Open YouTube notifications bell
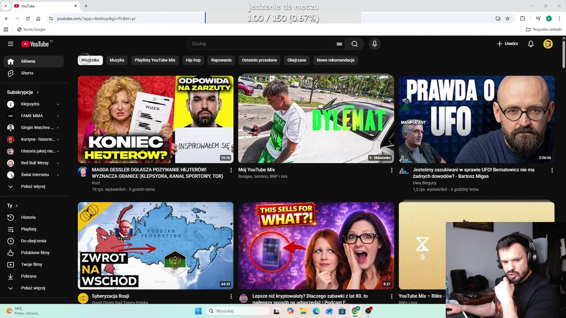The width and height of the screenshot is (566, 318). [531, 44]
